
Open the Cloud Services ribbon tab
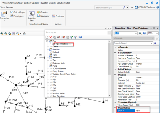click(x=7, y=7)
